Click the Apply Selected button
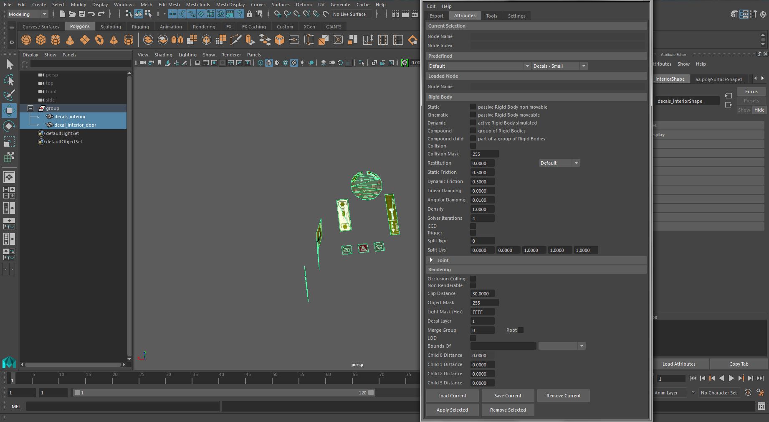Screen dimensions: 769x422 (452, 410)
